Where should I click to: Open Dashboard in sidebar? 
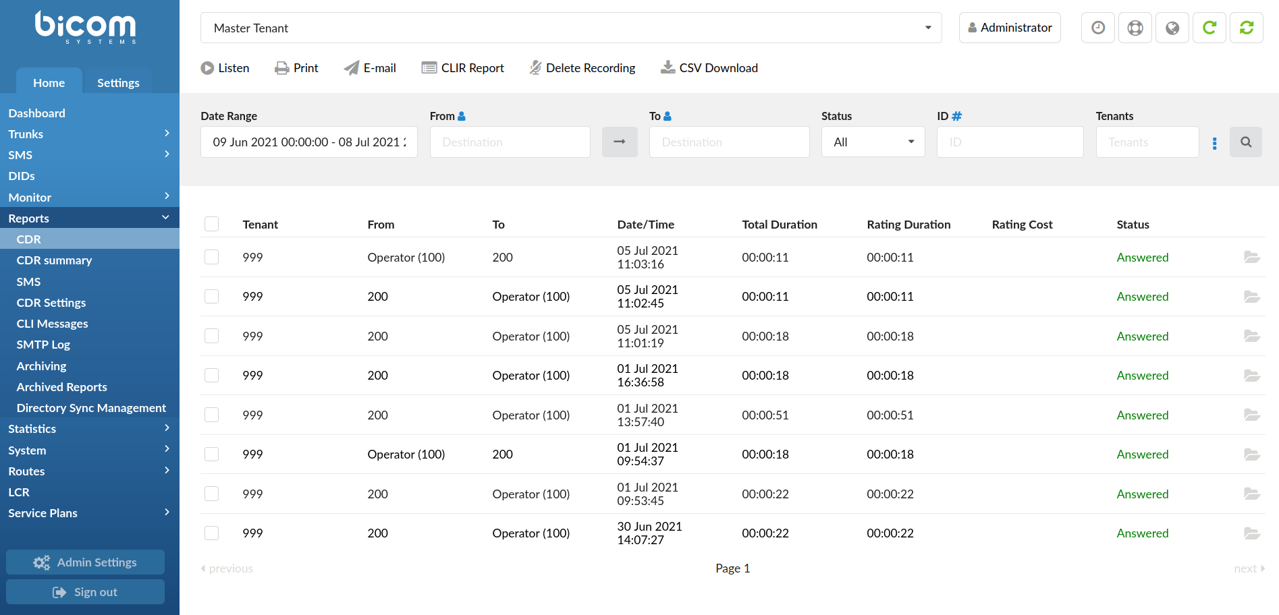90,113
